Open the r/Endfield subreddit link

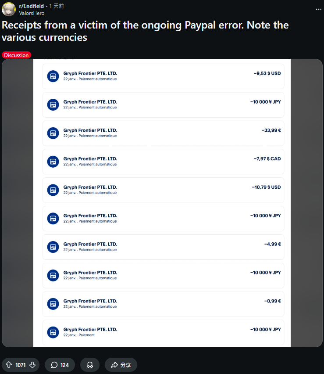(x=32, y=6)
